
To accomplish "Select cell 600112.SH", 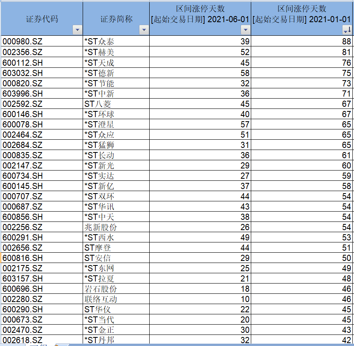I will point(42,62).
